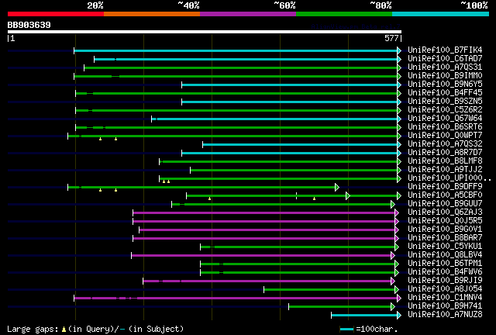
Task: Select the UniRef100_B9RJI9 label
Action: (x=445, y=281)
